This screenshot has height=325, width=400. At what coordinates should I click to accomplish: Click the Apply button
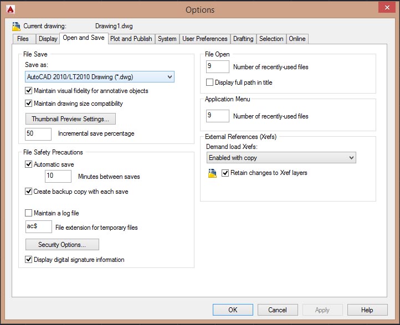[x=322, y=310]
